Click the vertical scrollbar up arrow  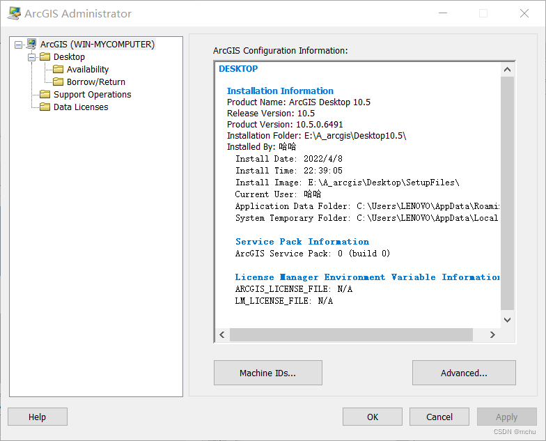pos(507,70)
